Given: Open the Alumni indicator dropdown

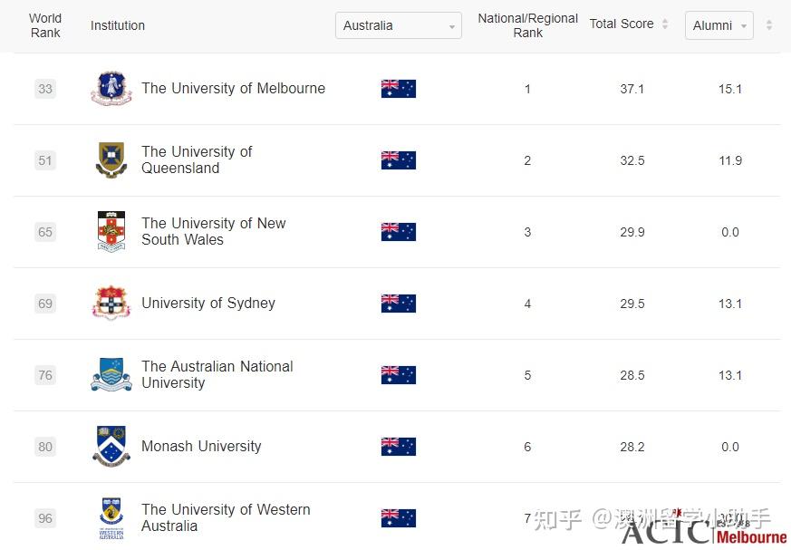Looking at the screenshot, I should click(719, 25).
